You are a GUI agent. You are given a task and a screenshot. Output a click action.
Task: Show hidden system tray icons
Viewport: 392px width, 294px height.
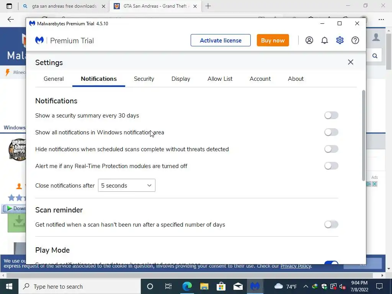(x=305, y=286)
